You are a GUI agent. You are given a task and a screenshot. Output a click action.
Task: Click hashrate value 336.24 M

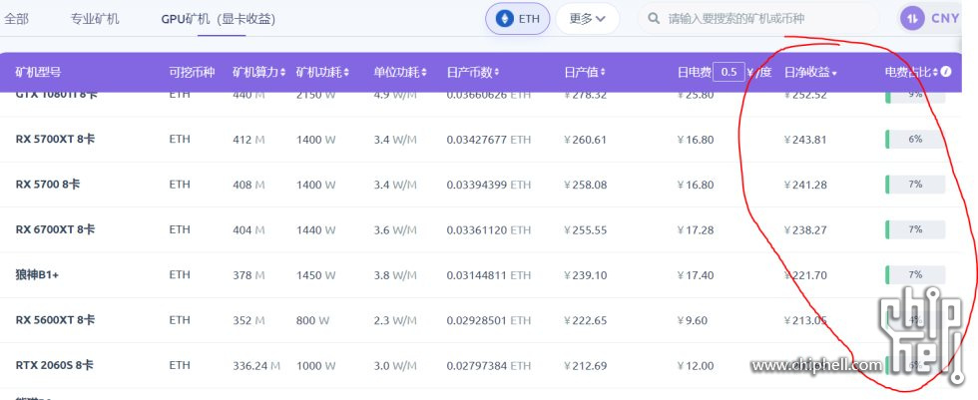[x=256, y=366]
